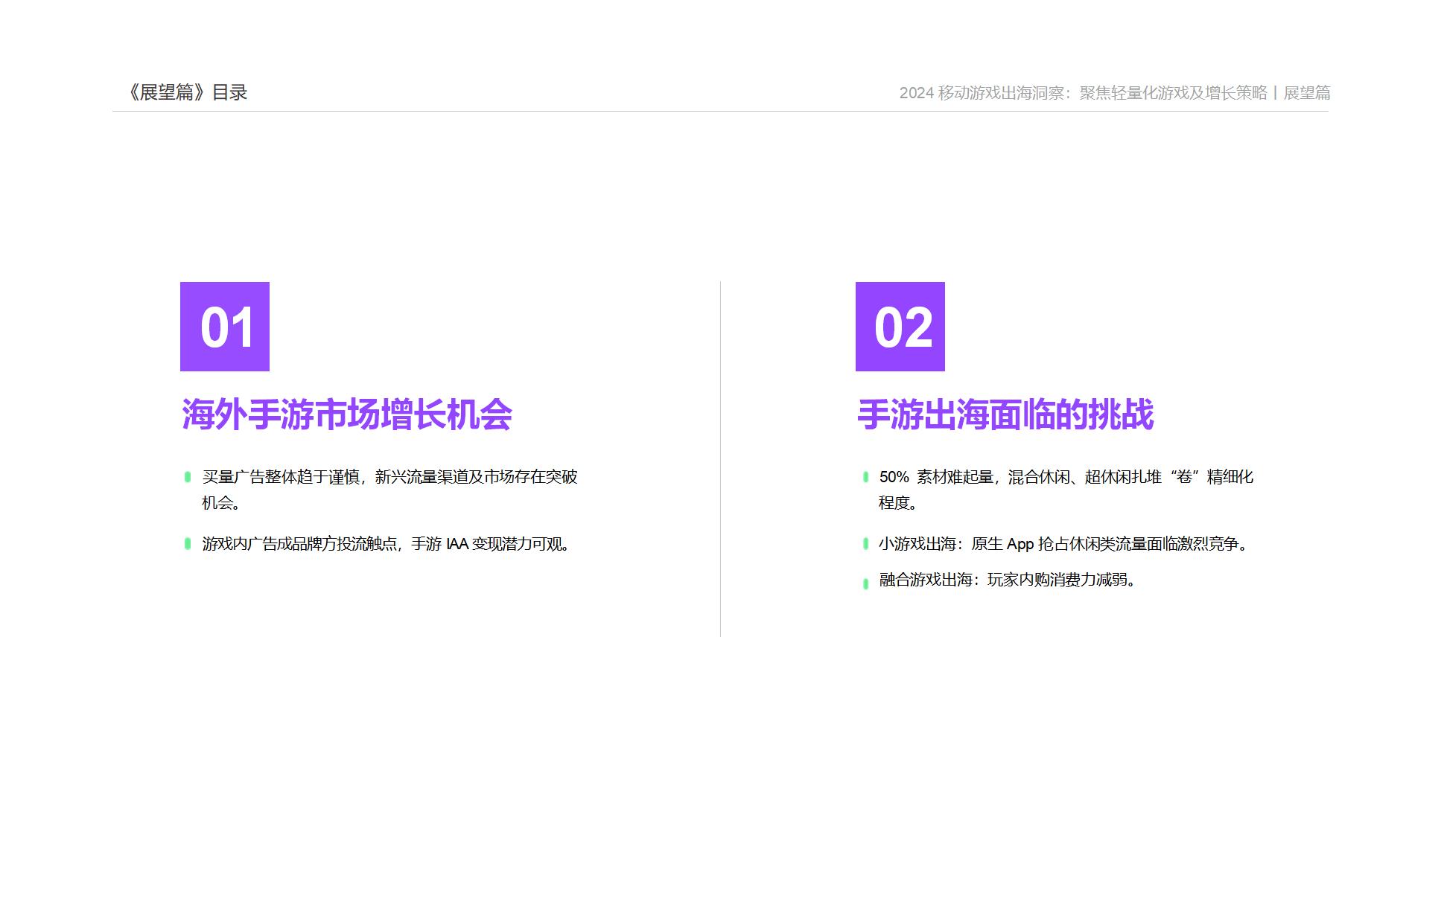Click green bullet beside 50% 素材难起量
The image size is (1441, 922).
(865, 477)
